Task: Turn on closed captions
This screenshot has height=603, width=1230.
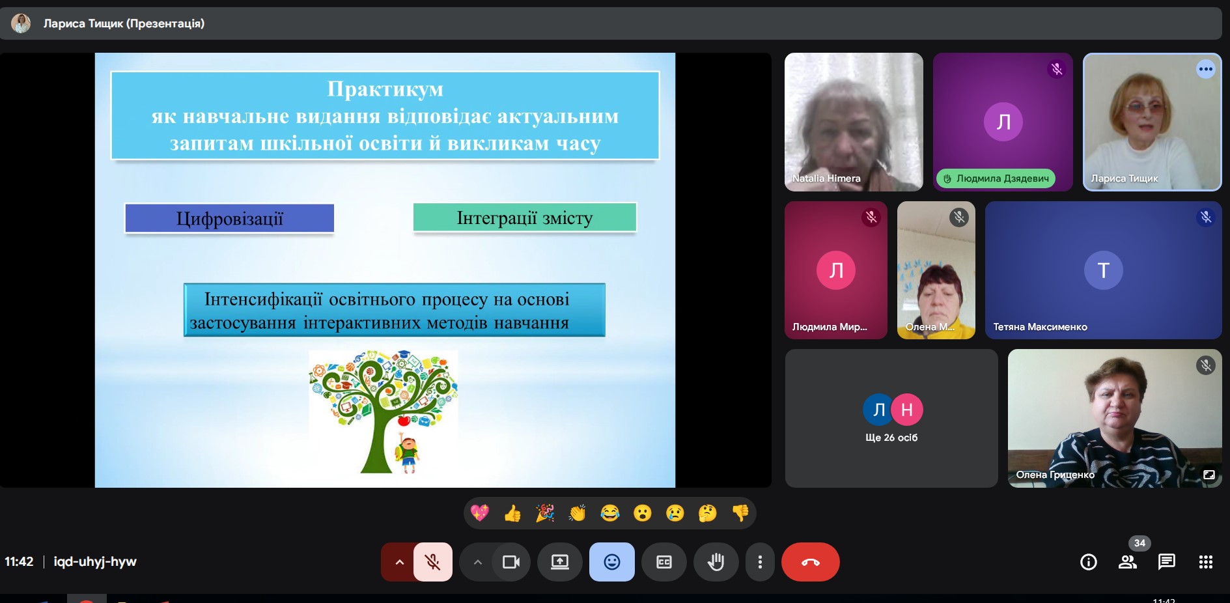Action: point(664,562)
